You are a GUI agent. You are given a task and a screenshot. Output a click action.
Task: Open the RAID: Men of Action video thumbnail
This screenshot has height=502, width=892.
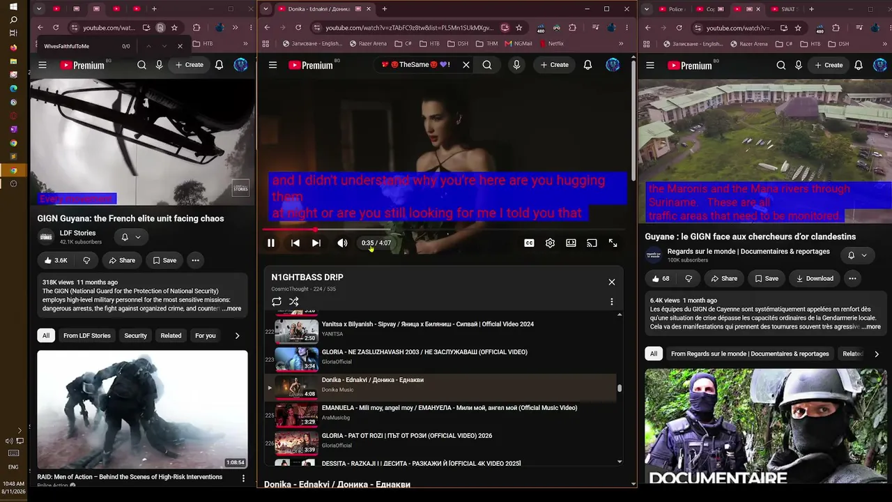point(142,409)
